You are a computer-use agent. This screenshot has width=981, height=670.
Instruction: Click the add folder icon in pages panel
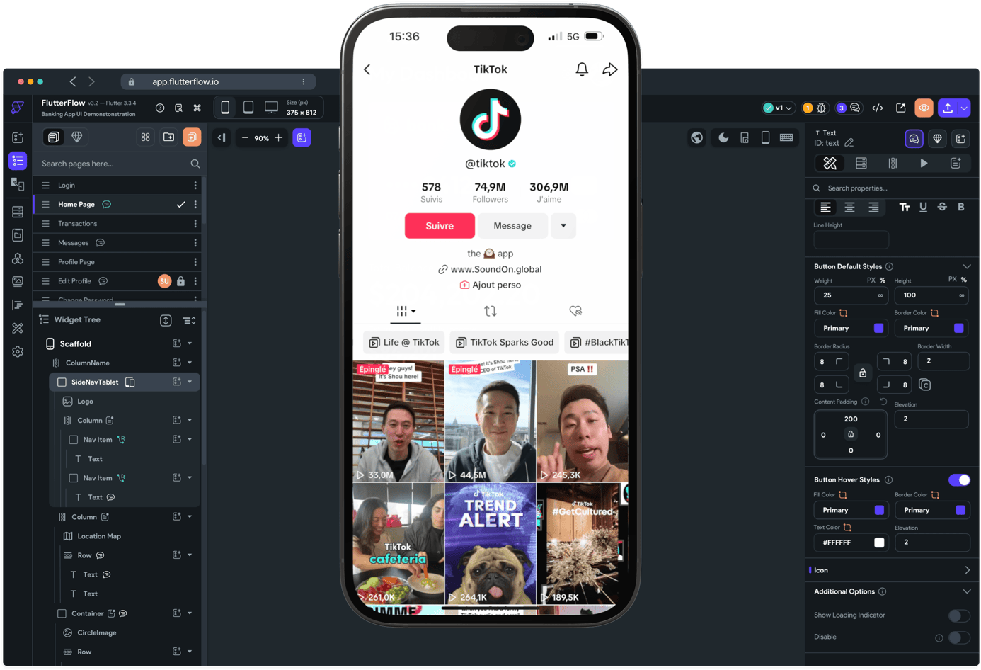coord(168,137)
